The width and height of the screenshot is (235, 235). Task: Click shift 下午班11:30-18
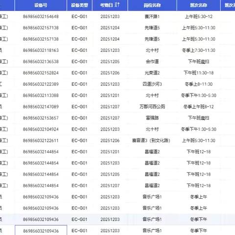(x=198, y=73)
